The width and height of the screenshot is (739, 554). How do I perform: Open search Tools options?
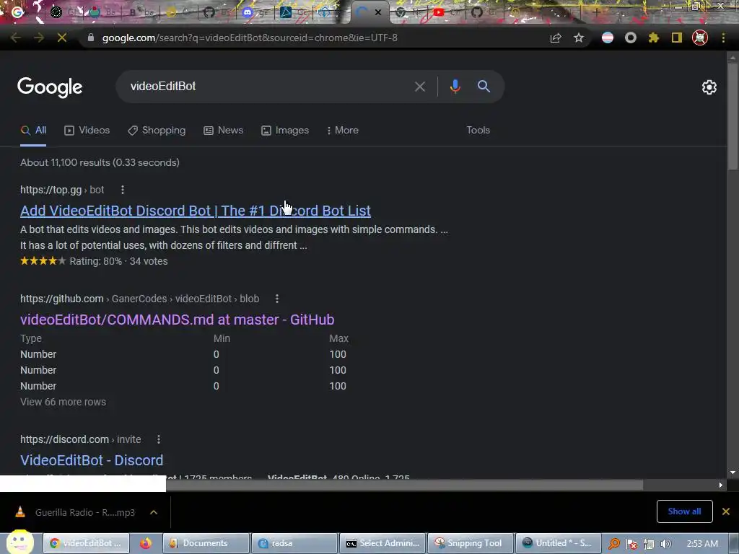point(478,131)
